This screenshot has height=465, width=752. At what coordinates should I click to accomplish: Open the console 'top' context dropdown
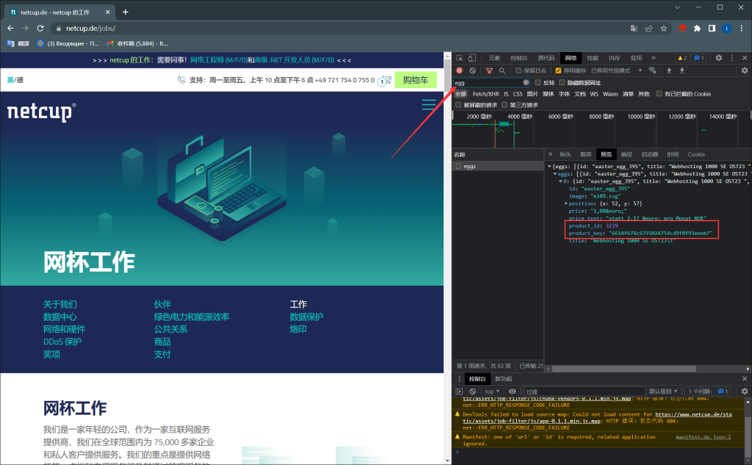(x=492, y=392)
